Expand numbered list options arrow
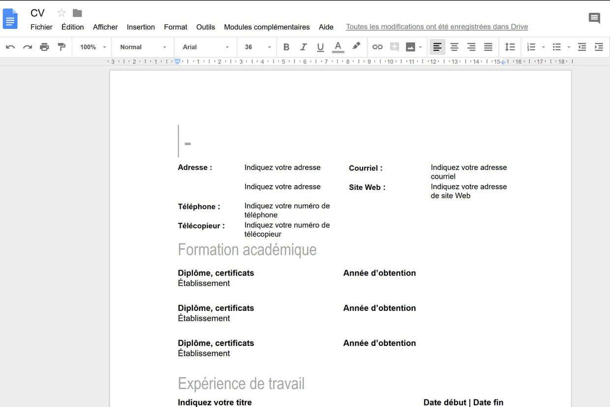The width and height of the screenshot is (610, 407). click(543, 47)
